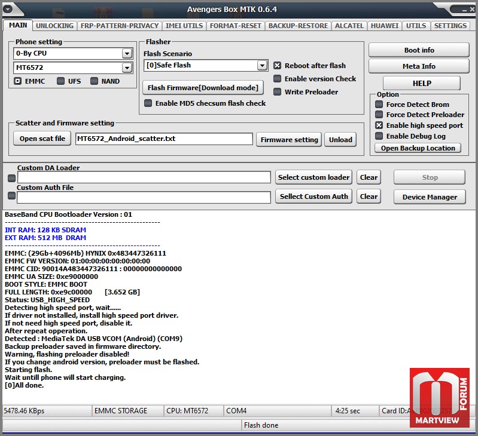478x436 pixels.
Task: Click Open scat file button
Action: [42, 139]
